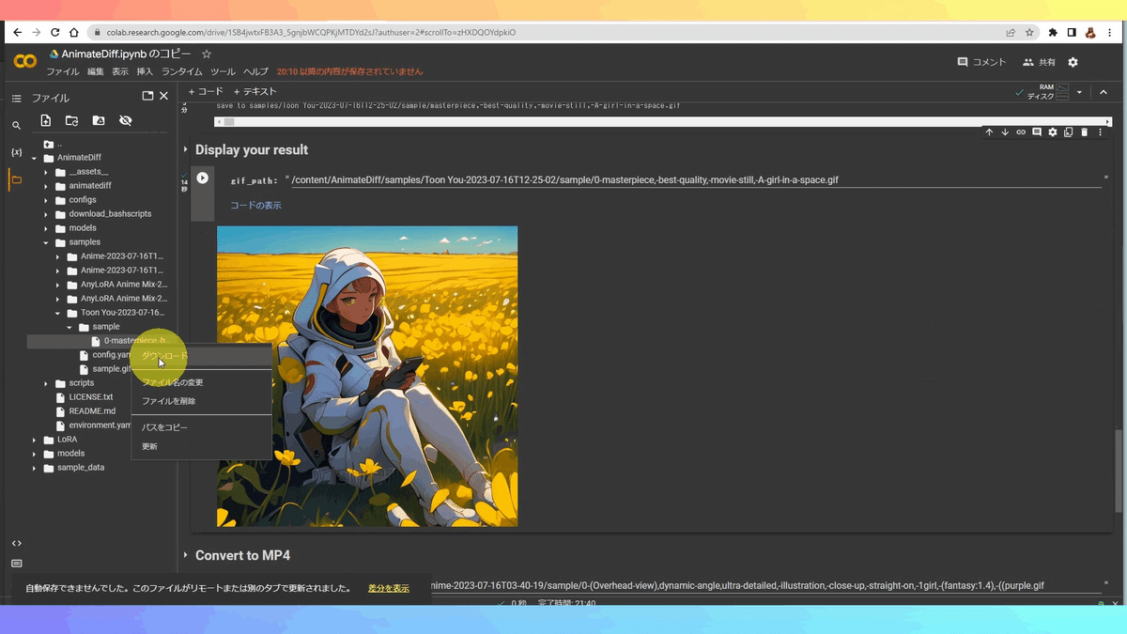The image size is (1127, 634).
Task: Run the gif_path cell with the play button
Action: point(202,178)
